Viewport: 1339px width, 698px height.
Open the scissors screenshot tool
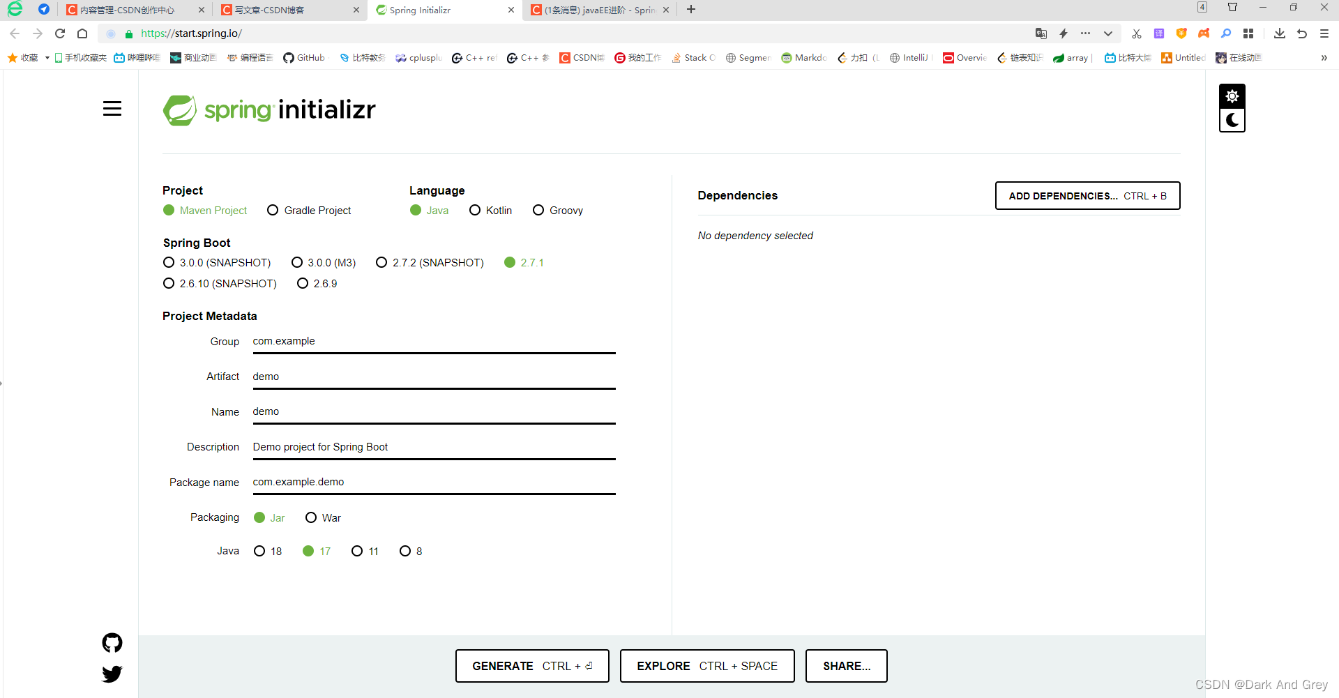click(x=1137, y=33)
